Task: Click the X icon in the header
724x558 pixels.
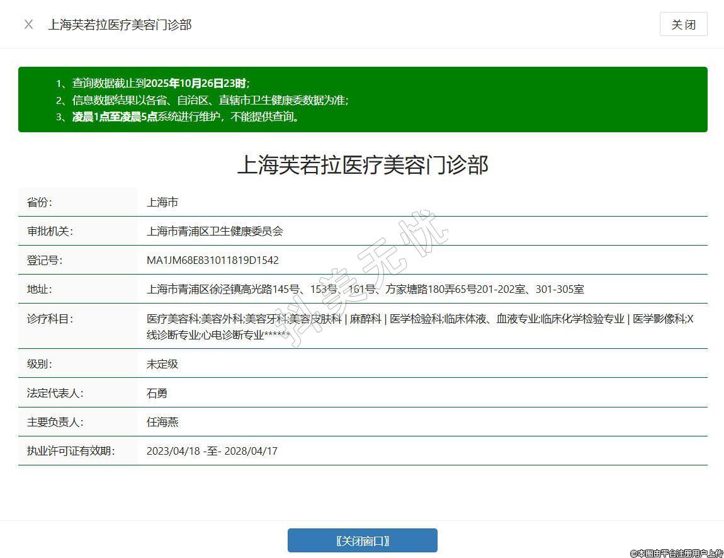Action: (x=28, y=25)
